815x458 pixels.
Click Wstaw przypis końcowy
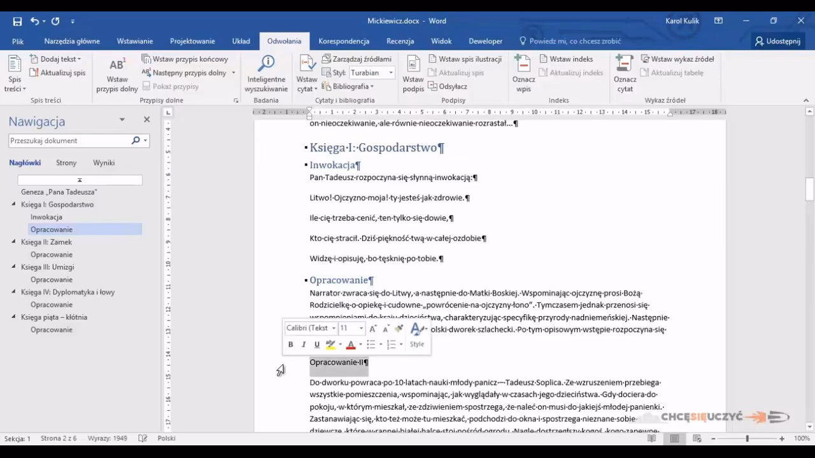[x=185, y=59]
